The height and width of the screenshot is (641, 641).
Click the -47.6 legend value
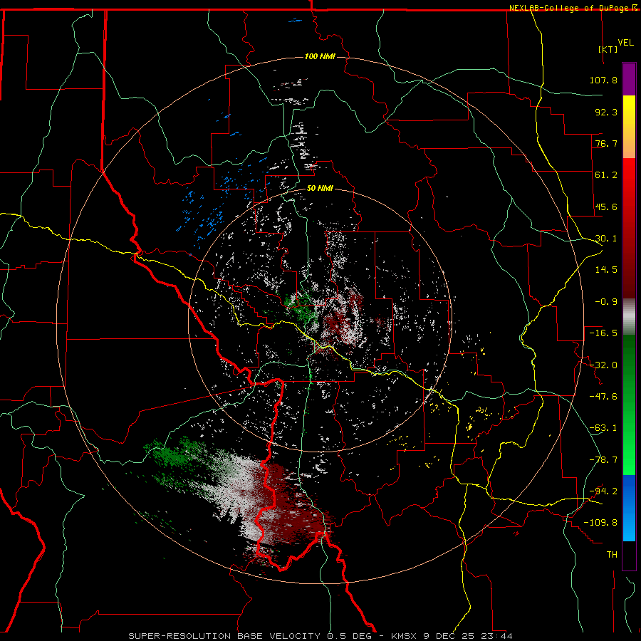click(603, 397)
